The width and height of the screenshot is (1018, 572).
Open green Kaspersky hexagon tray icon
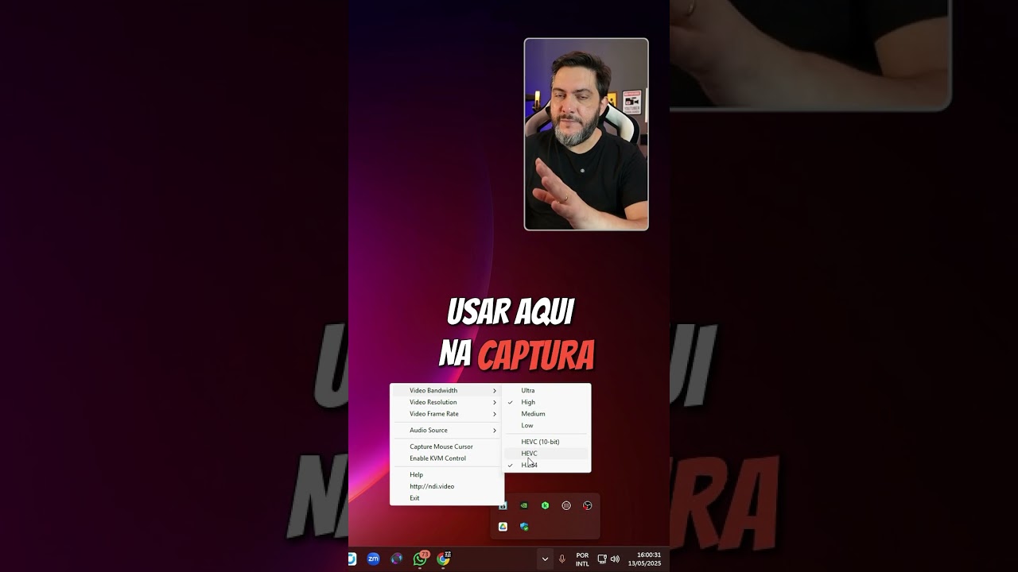[545, 505]
